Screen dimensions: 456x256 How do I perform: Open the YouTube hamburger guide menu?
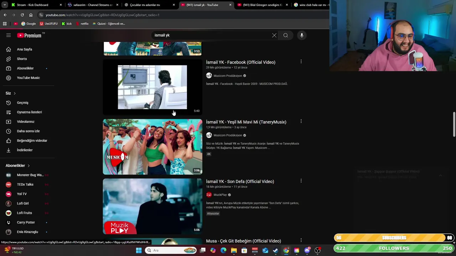pos(9,35)
